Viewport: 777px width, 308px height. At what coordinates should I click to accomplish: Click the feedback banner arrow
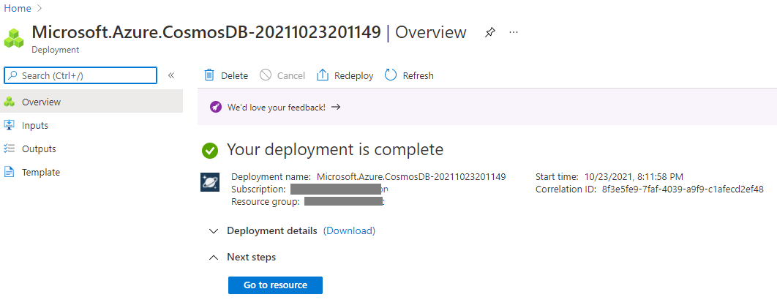click(336, 107)
